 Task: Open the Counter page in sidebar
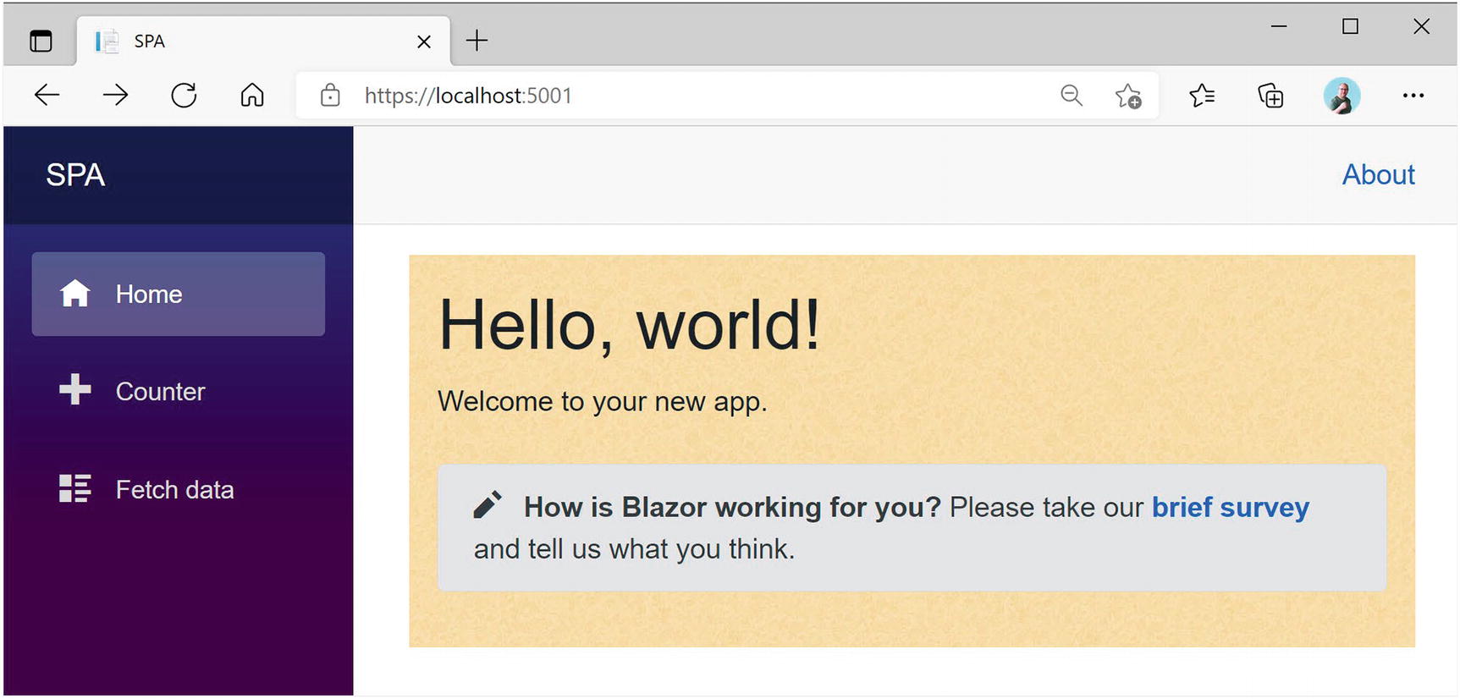point(160,391)
